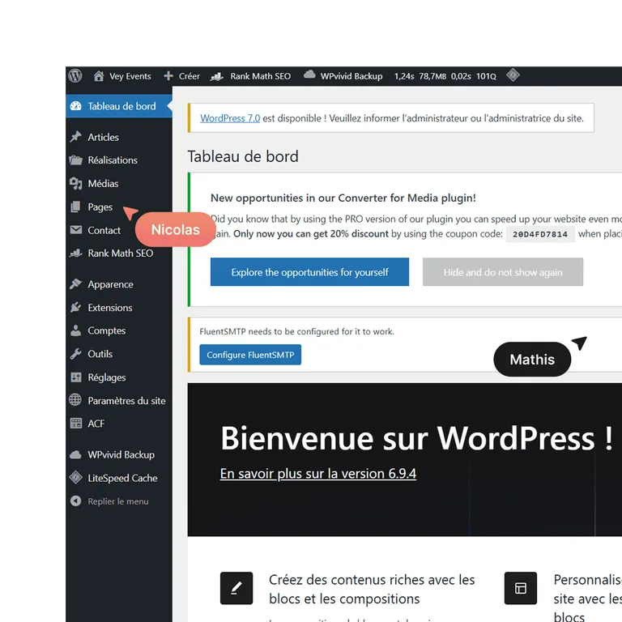Click the Contact envelope icon
This screenshot has height=622, width=622.
(76, 230)
